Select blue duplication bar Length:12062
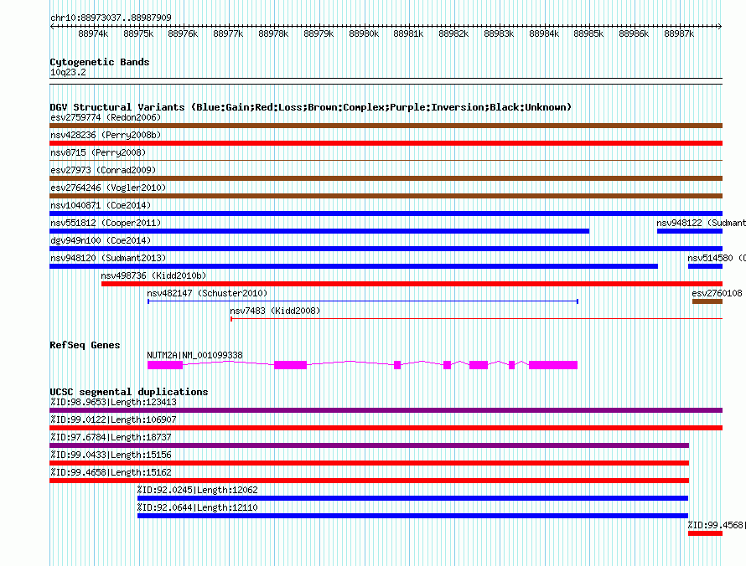 pyautogui.click(x=413, y=498)
